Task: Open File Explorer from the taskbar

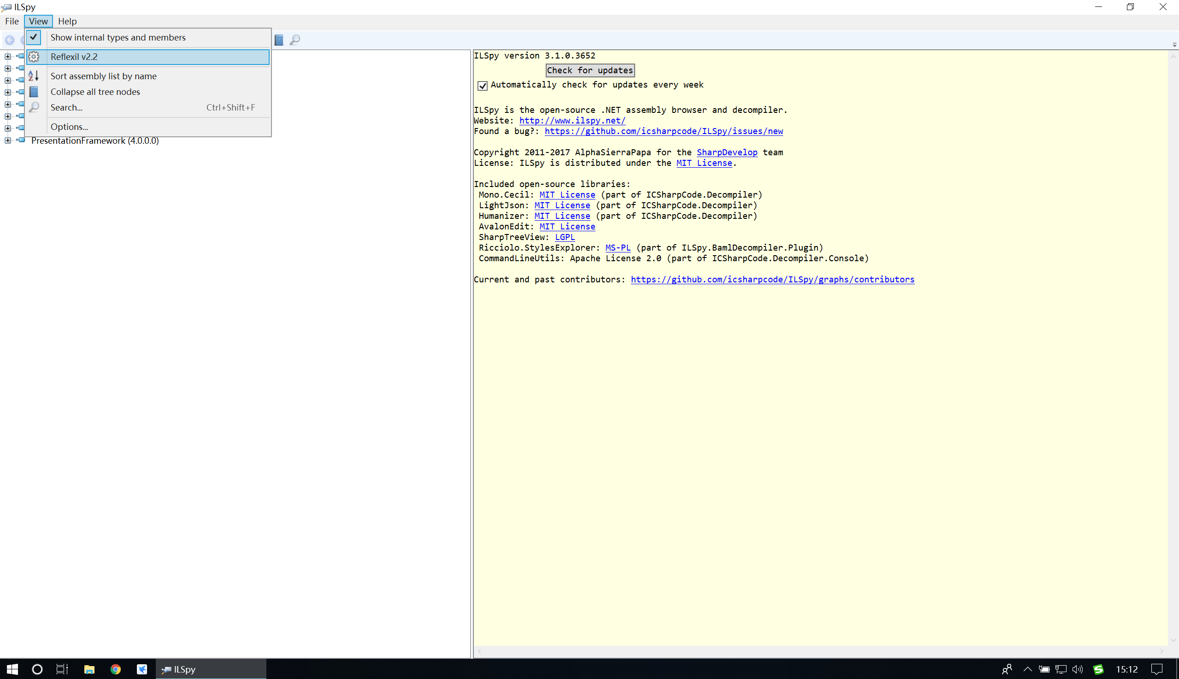Action: [x=89, y=669]
